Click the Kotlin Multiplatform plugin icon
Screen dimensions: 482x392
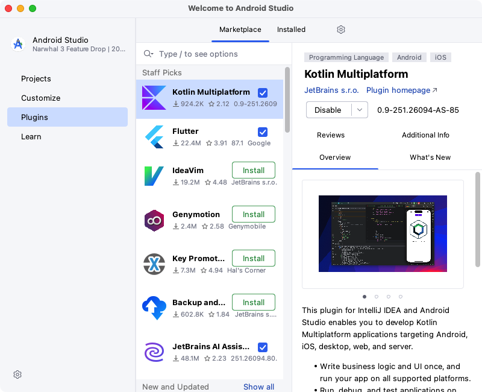click(x=154, y=98)
